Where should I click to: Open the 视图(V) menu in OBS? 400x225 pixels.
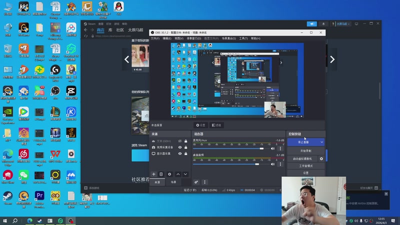179,38
